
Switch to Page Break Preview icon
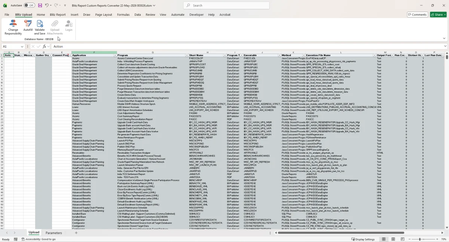coord(402,239)
